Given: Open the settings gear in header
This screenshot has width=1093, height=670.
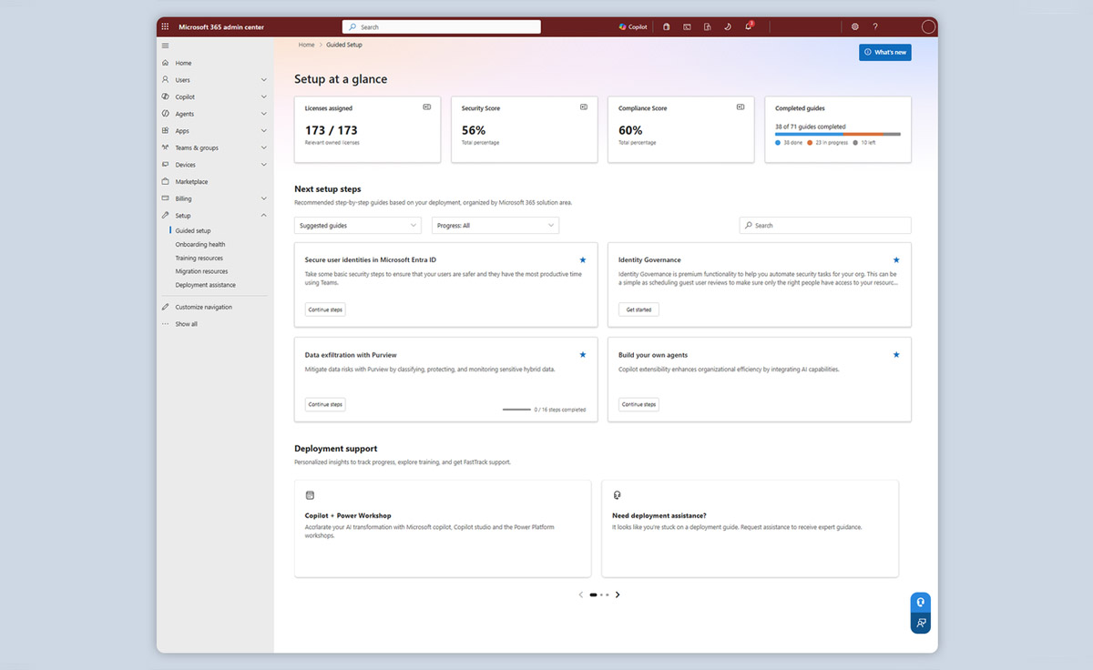Looking at the screenshot, I should pyautogui.click(x=854, y=27).
